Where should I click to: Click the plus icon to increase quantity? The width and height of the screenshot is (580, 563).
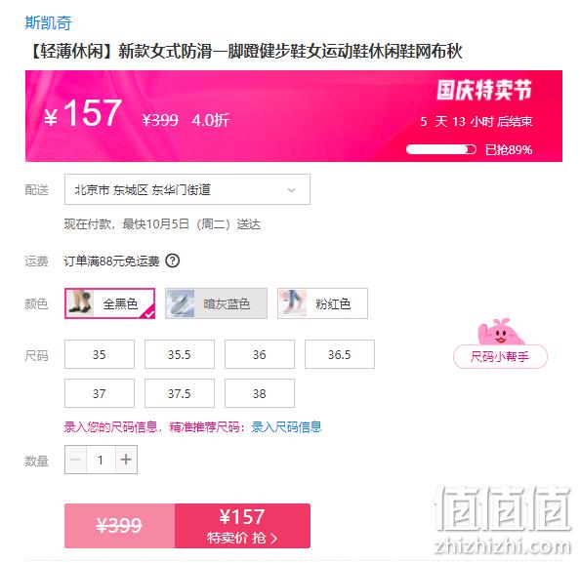point(126,460)
